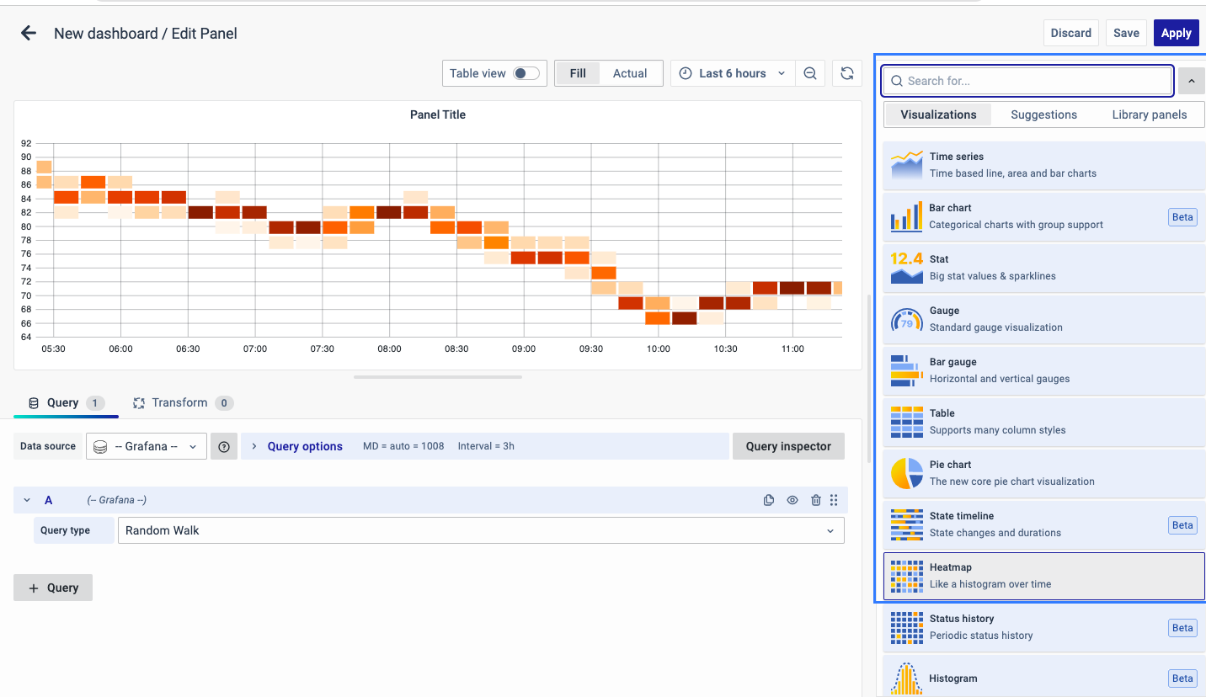The height and width of the screenshot is (697, 1206).
Task: Refresh the dashboard with the refresh icon
Action: (846, 73)
